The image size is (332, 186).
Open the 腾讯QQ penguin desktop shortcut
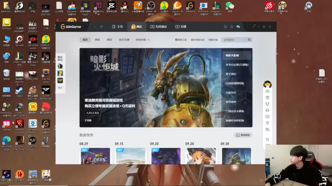(x=125, y=7)
